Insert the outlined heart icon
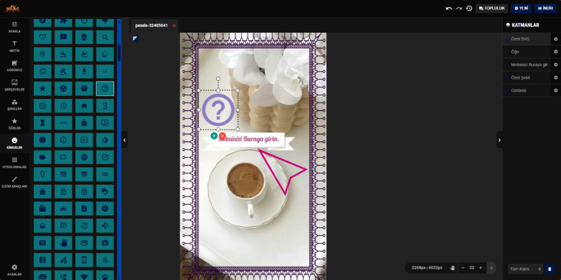This screenshot has width=561, height=280. point(43,37)
